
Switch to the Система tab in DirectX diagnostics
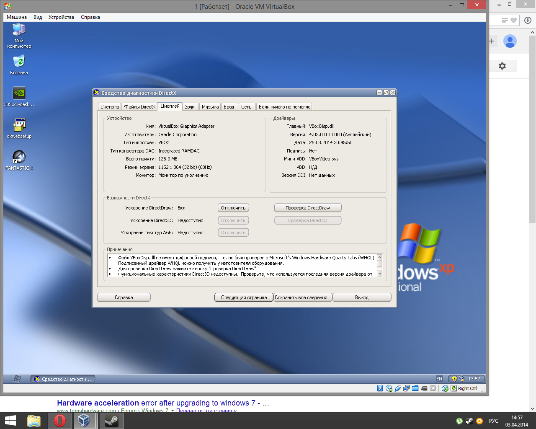[110, 107]
